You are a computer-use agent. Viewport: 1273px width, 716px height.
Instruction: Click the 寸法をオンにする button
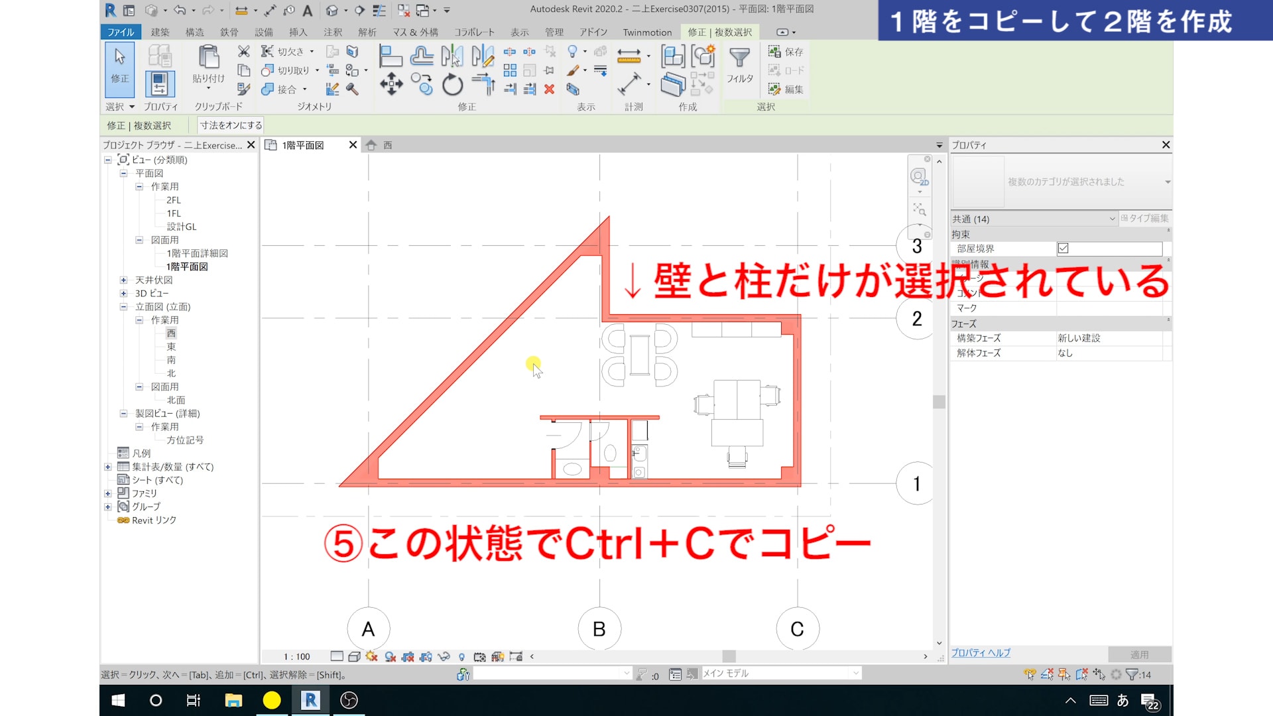pyautogui.click(x=231, y=125)
